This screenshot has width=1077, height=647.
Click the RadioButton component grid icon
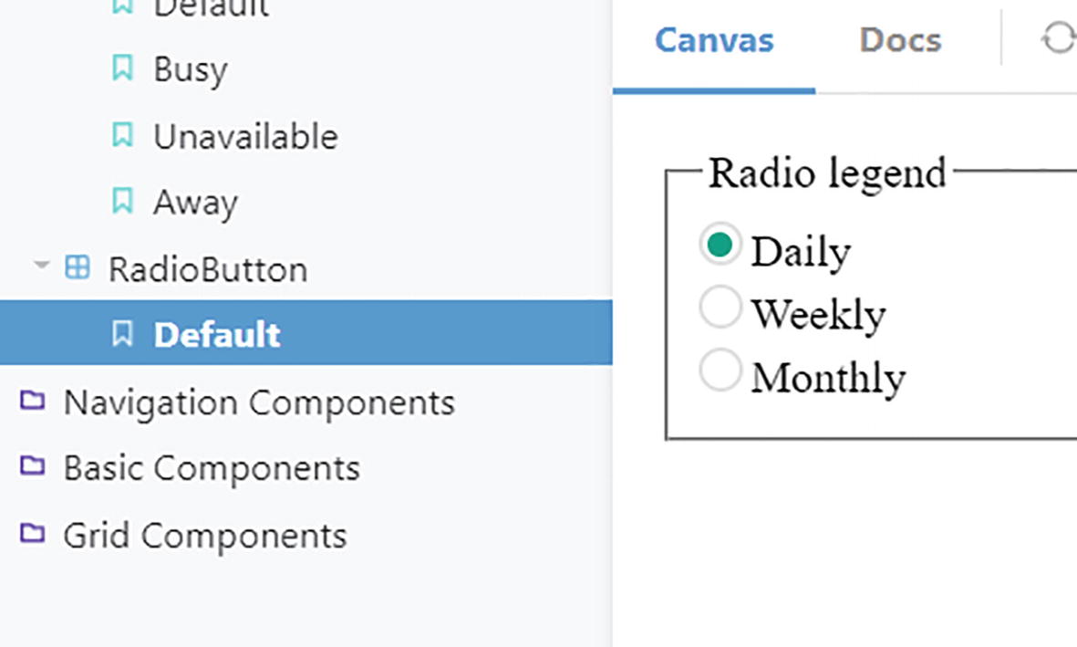tap(78, 268)
